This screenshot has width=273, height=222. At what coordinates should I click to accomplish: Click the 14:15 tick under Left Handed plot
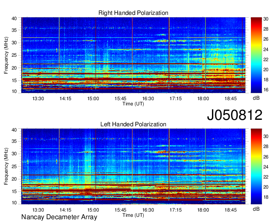pyautogui.click(x=65, y=210)
